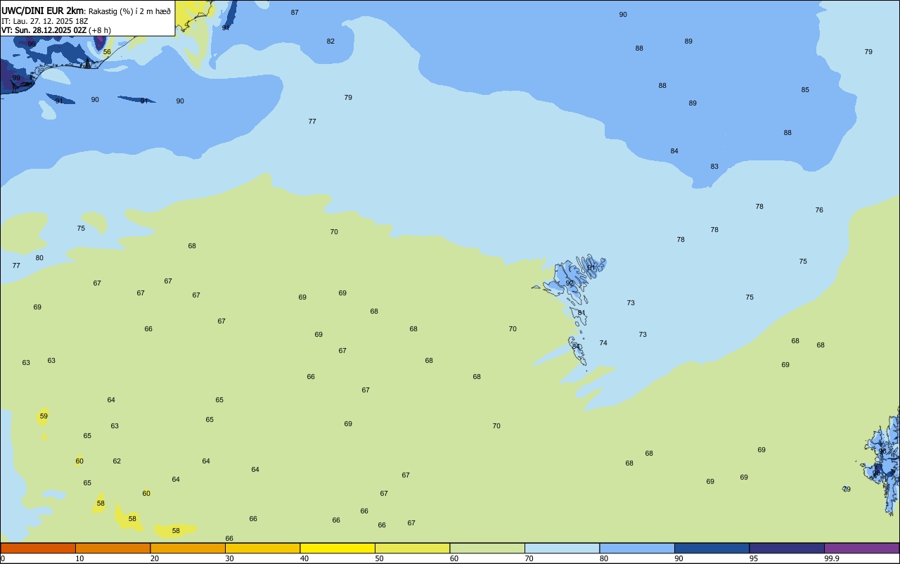Click the value '92' over the islands
The width and height of the screenshot is (900, 564).
570,283
